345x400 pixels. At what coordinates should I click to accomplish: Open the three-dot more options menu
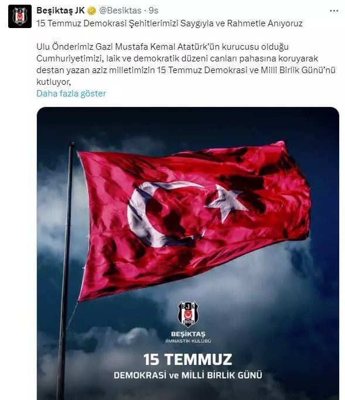(334, 11)
